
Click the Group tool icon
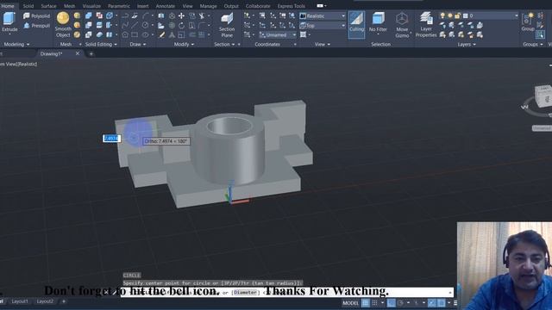527,22
